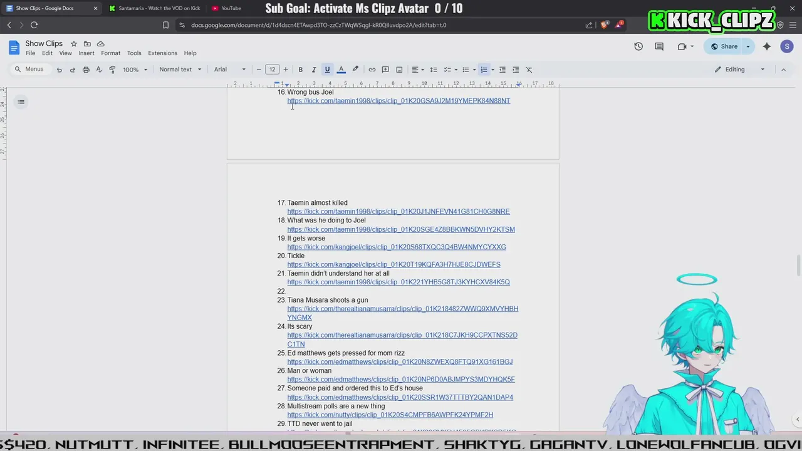The image size is (802, 451).
Task: Toggle bulleted list button
Action: [x=466, y=70]
